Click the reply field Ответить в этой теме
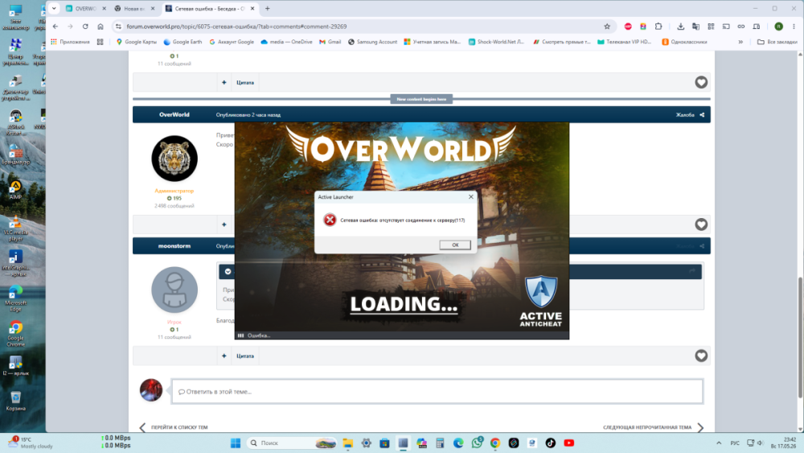Viewport: 804px width, 453px height. pyautogui.click(x=437, y=391)
